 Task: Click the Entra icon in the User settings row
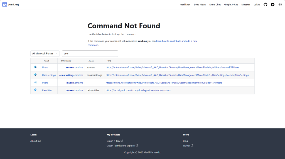[35, 74]
